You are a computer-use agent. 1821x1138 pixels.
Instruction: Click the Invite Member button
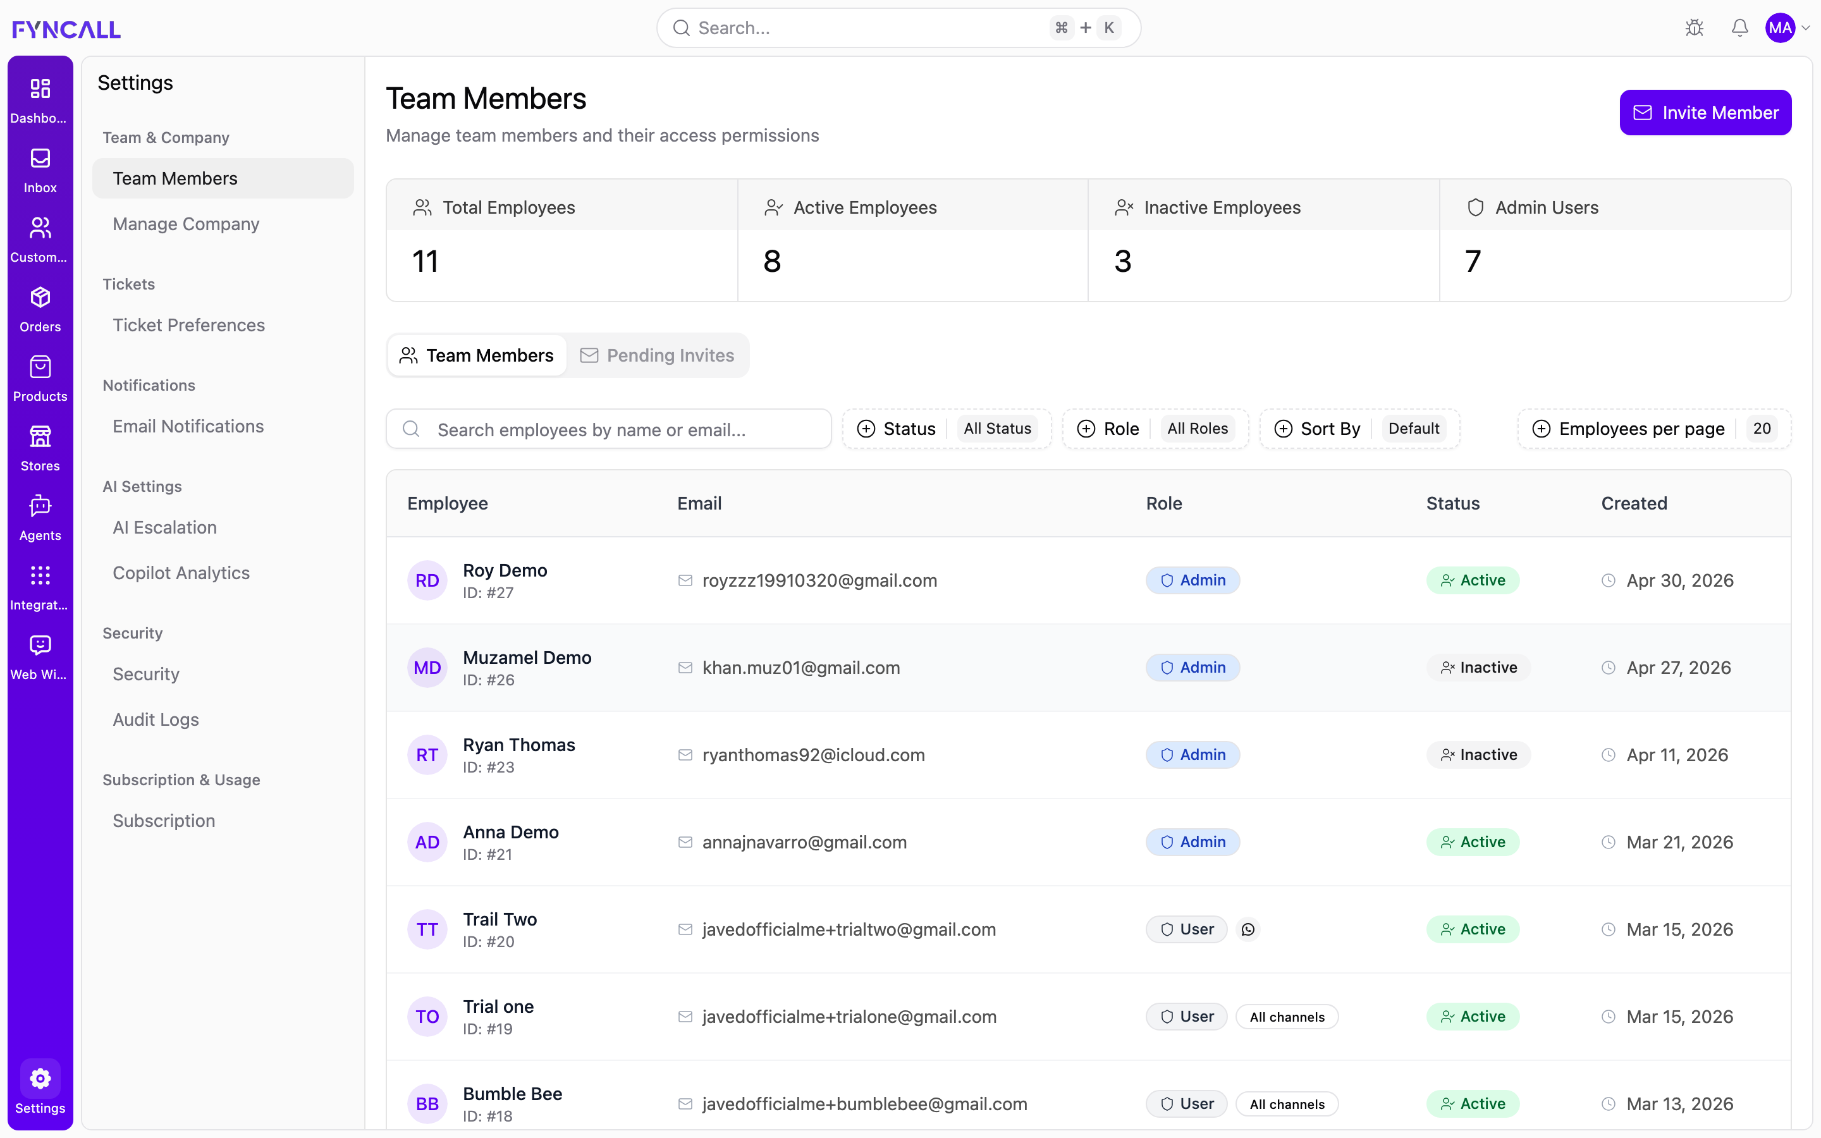(x=1705, y=113)
